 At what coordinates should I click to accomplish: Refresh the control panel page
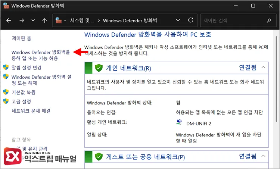point(190,20)
